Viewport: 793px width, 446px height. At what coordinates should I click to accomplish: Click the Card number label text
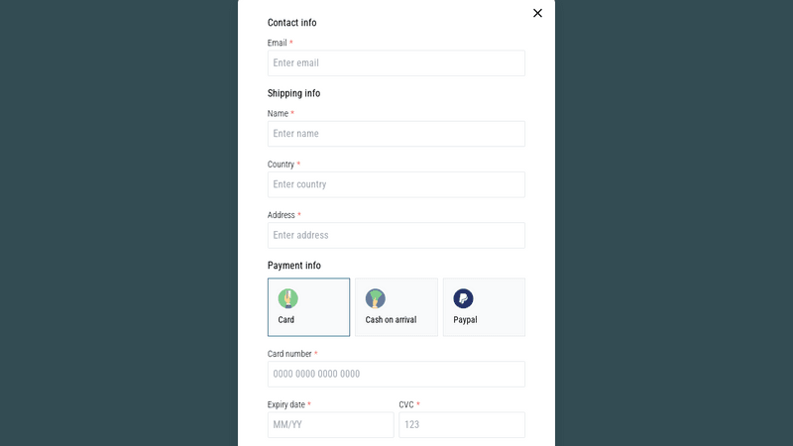click(x=289, y=354)
